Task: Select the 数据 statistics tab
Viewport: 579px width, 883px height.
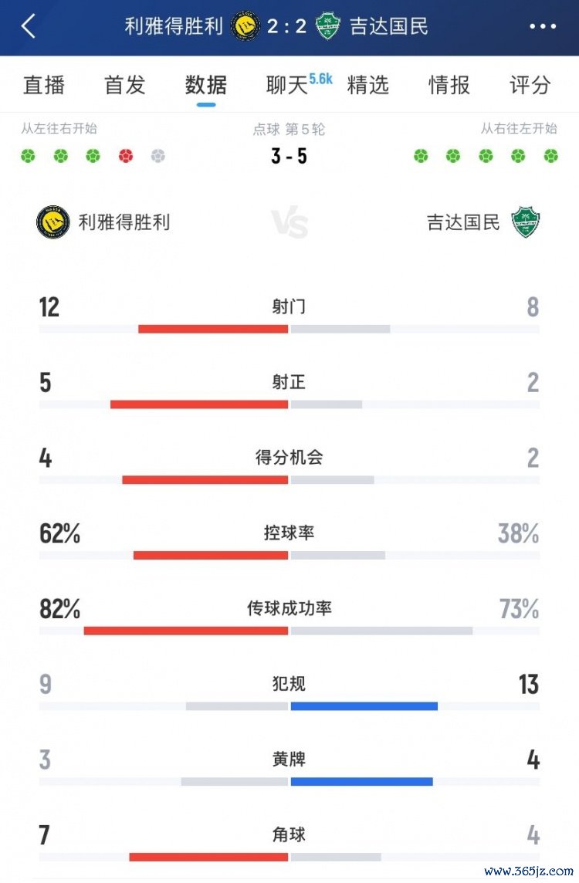Action: [x=206, y=84]
